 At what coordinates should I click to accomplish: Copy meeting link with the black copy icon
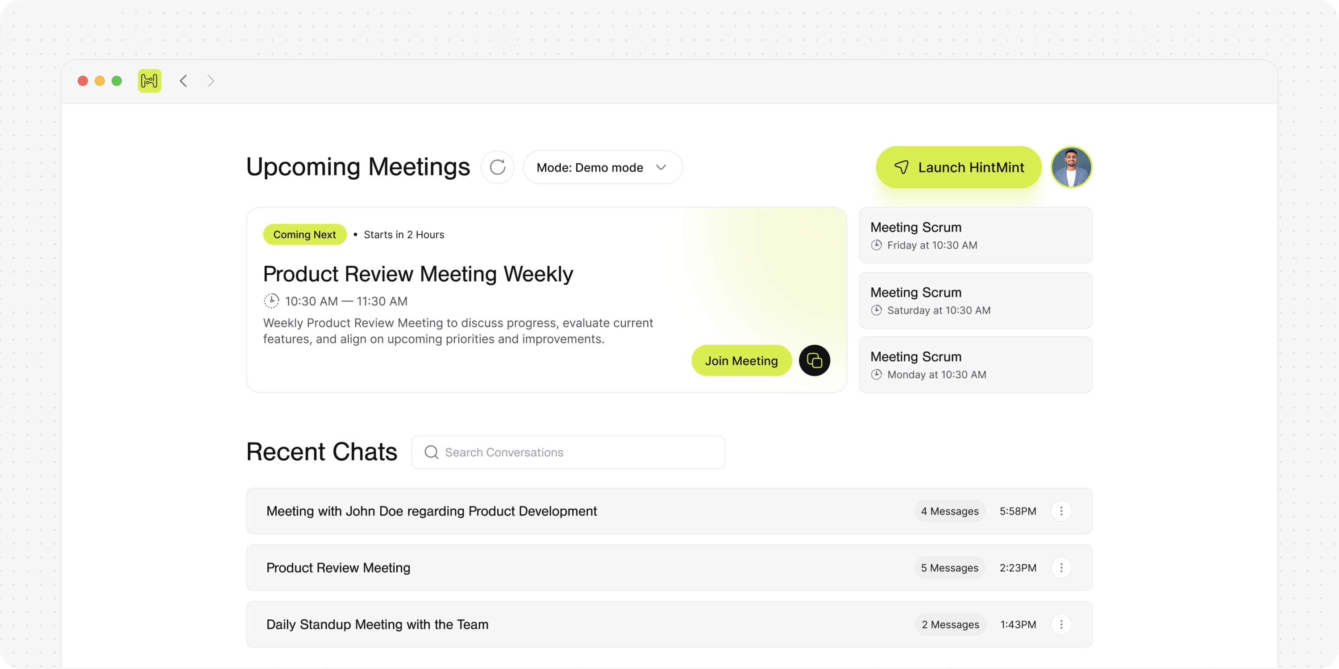(x=815, y=360)
